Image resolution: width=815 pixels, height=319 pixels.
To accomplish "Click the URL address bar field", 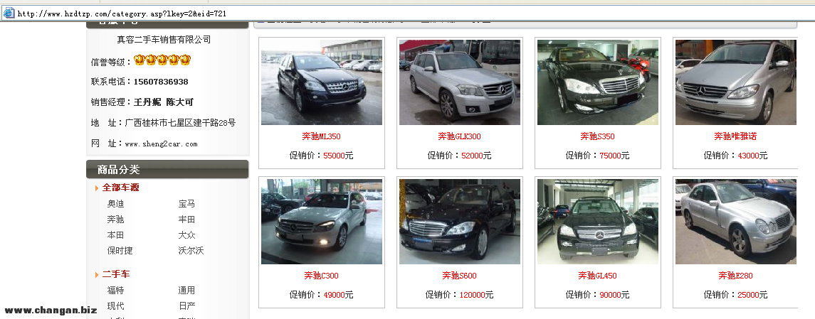I will point(407,13).
